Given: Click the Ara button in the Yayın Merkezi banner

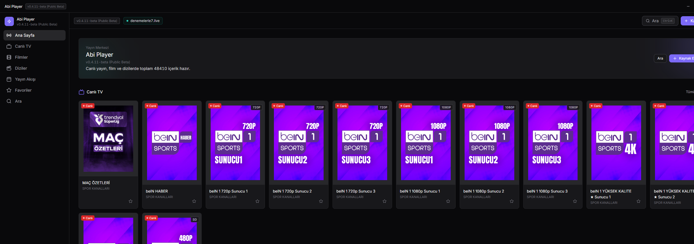Looking at the screenshot, I should click(660, 58).
